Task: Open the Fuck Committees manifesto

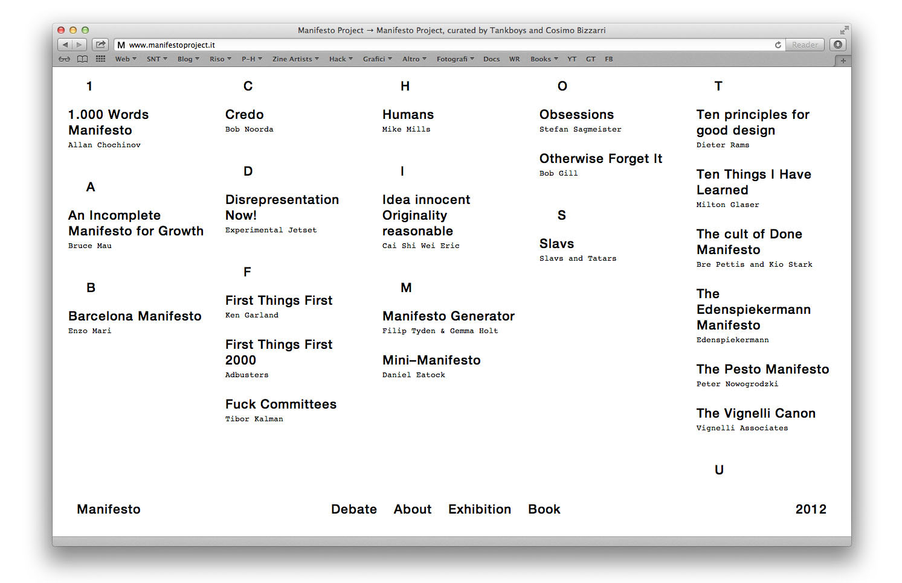Action: (280, 404)
